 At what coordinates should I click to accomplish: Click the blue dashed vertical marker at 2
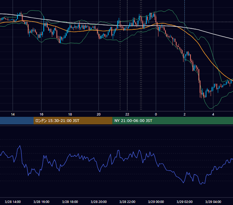tap(185, 55)
